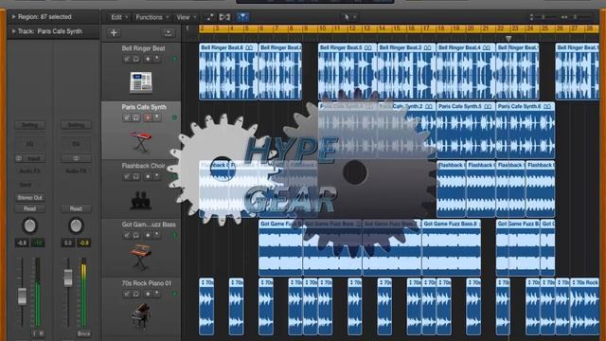Click the Flashback Choir track name
606x341 pixels.
(143, 166)
